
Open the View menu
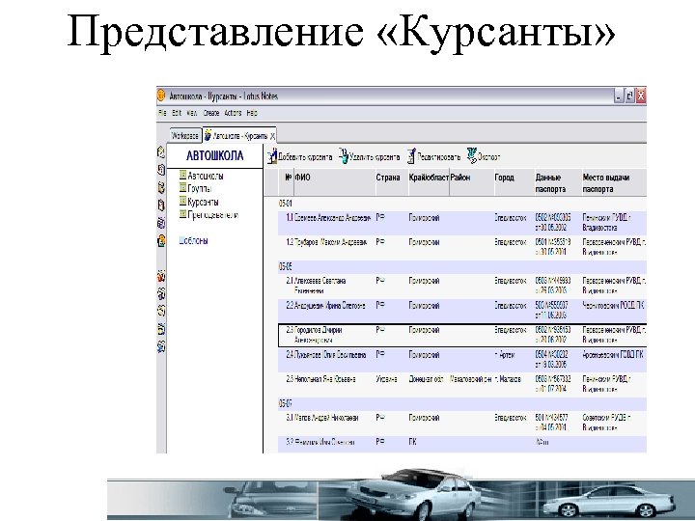191,113
